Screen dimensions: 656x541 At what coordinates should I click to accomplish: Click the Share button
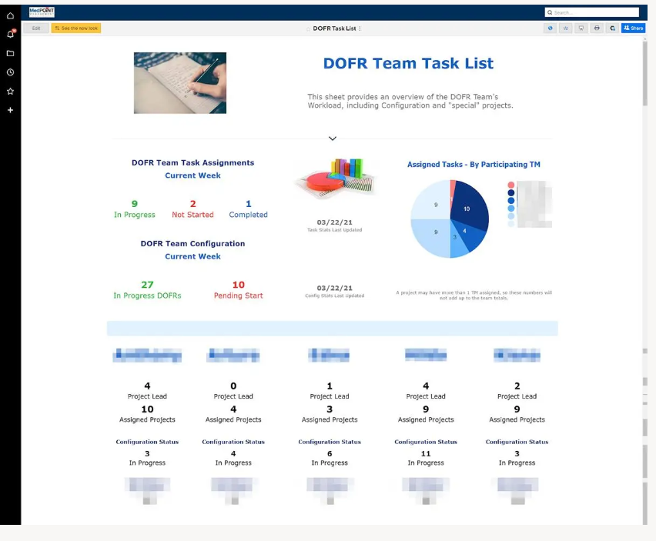(634, 28)
